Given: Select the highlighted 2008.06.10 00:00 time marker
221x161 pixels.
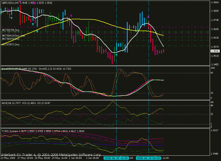Looking at the screenshot, I should (x=149, y=158).
